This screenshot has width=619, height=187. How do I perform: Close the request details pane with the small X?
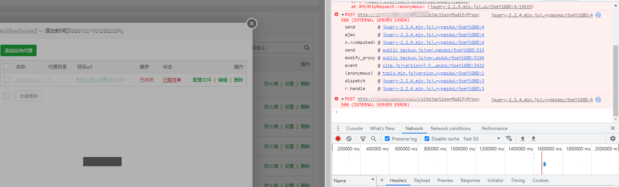(381, 180)
